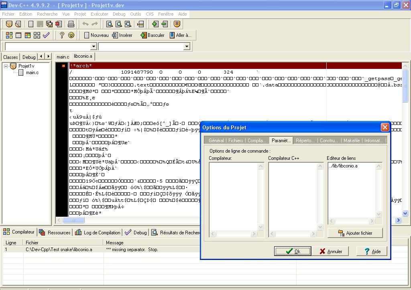Open the Log de Compilation tab
Screen dimensions: 411x290
pyautogui.click(x=98, y=232)
